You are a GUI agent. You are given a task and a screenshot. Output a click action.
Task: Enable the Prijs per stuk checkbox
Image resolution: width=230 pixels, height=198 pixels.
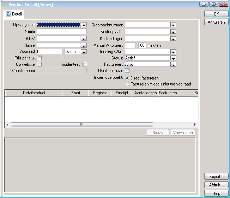point(40,58)
